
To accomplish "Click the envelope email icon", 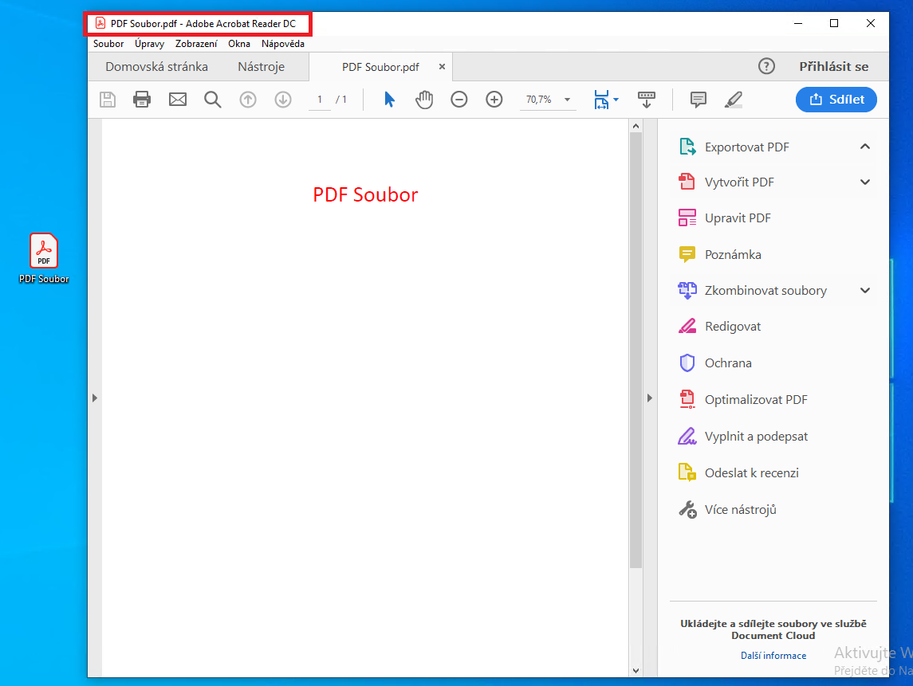I will [177, 100].
